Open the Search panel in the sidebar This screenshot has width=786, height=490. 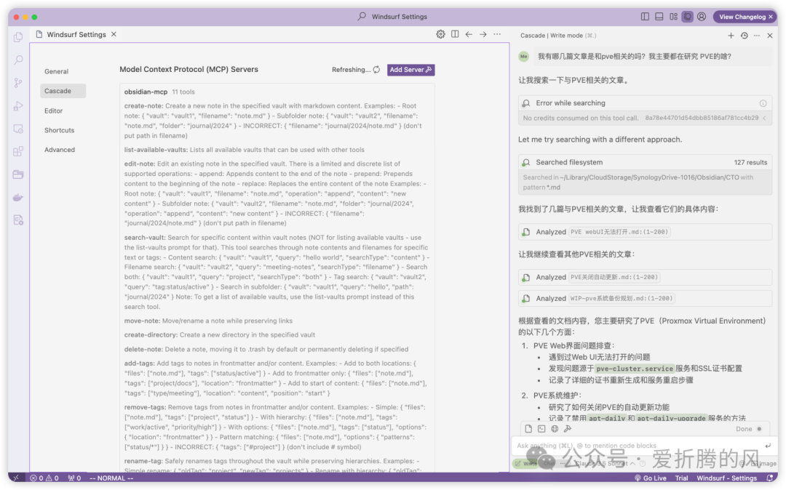click(18, 60)
